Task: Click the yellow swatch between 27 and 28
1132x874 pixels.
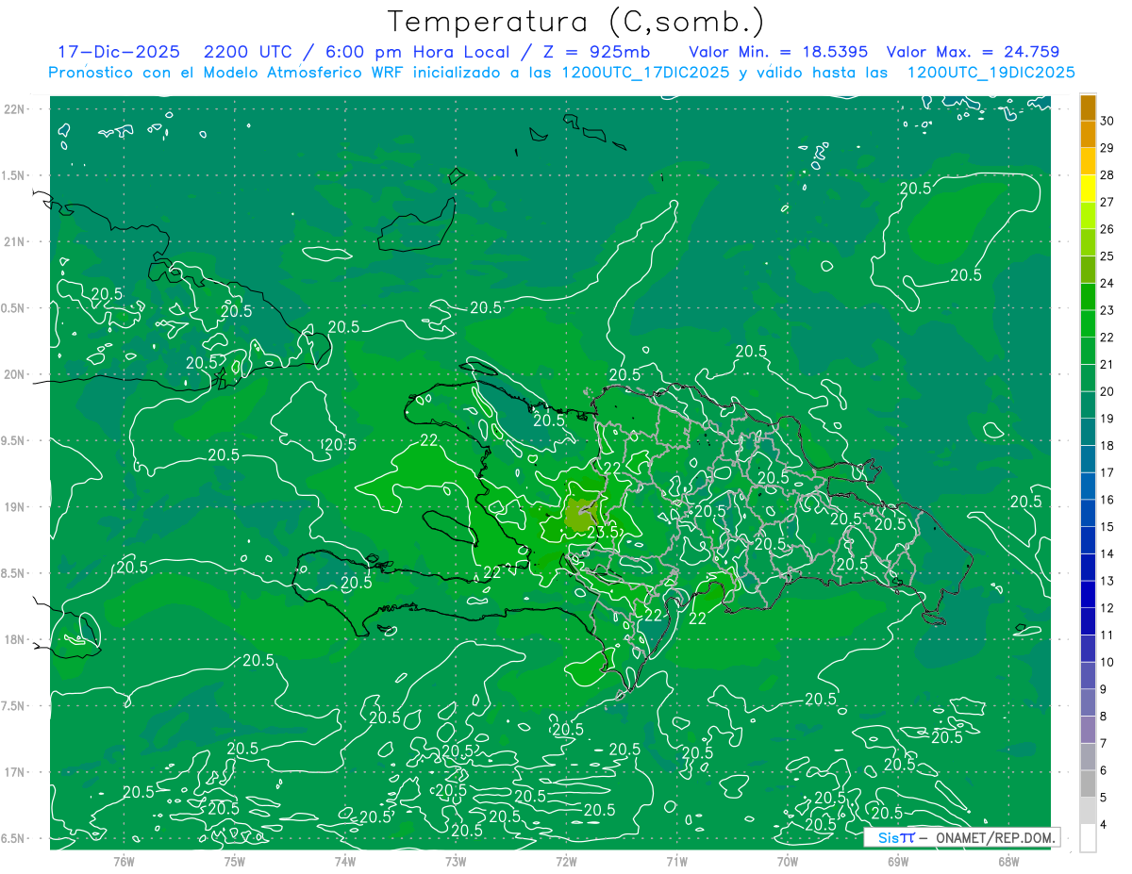Action: [1088, 189]
